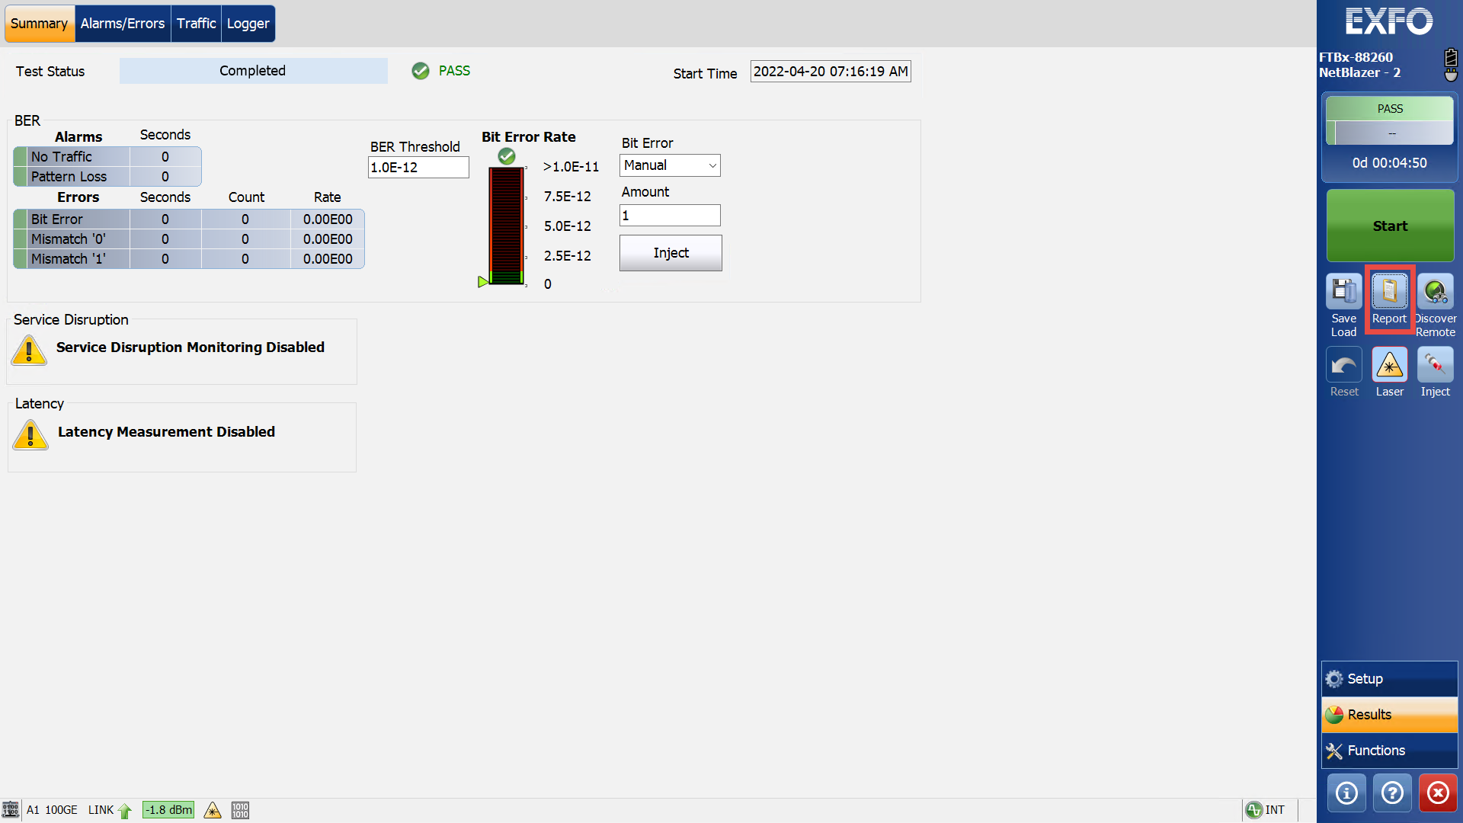Viewport: 1463px width, 823px height.
Task: Click the Start button
Action: tap(1390, 225)
